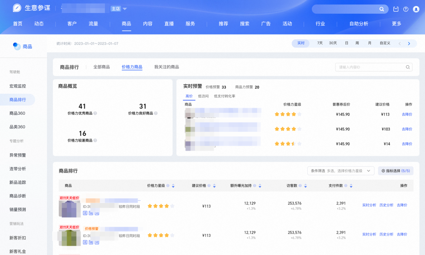Select the 实时 time range

pos(301,43)
